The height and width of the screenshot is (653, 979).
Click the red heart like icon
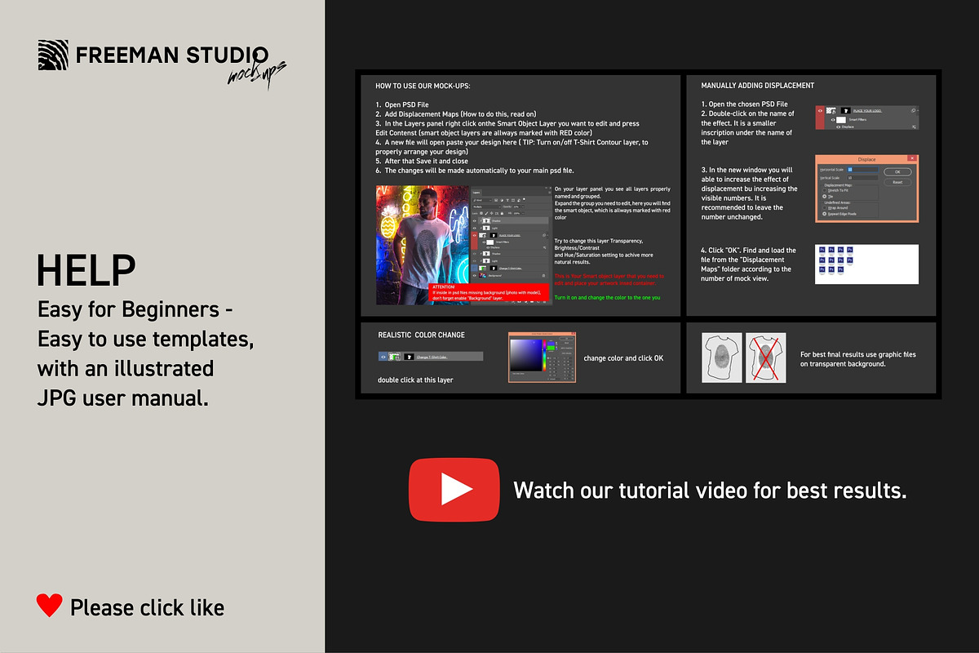pyautogui.click(x=50, y=606)
